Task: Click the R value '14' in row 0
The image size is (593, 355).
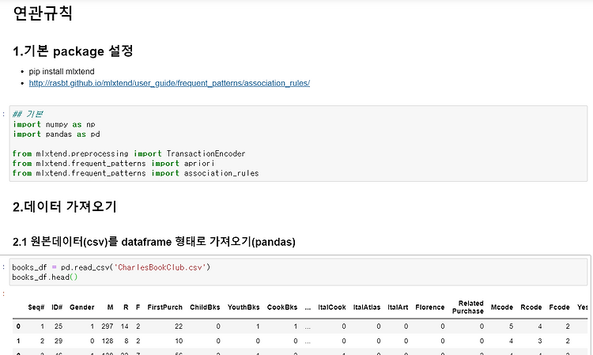Action: point(124,327)
